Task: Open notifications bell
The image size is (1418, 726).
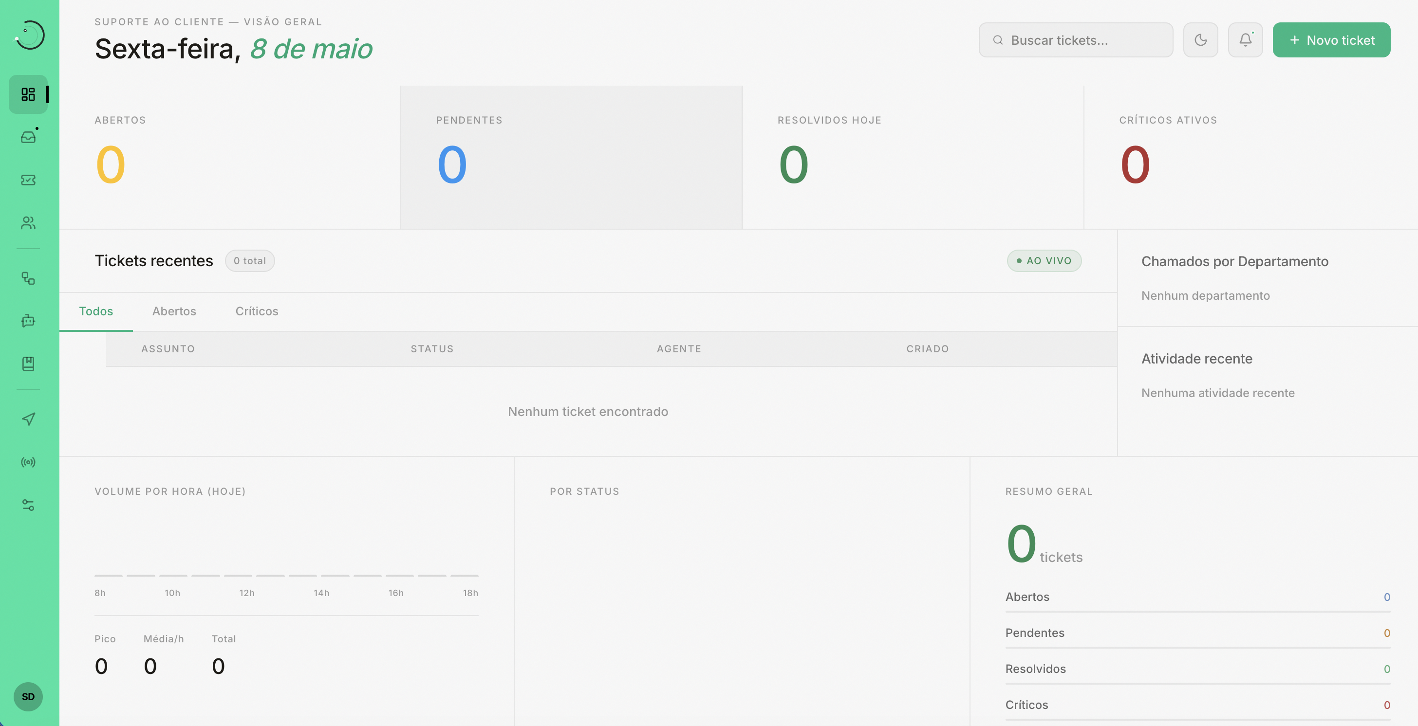Action: [1245, 39]
